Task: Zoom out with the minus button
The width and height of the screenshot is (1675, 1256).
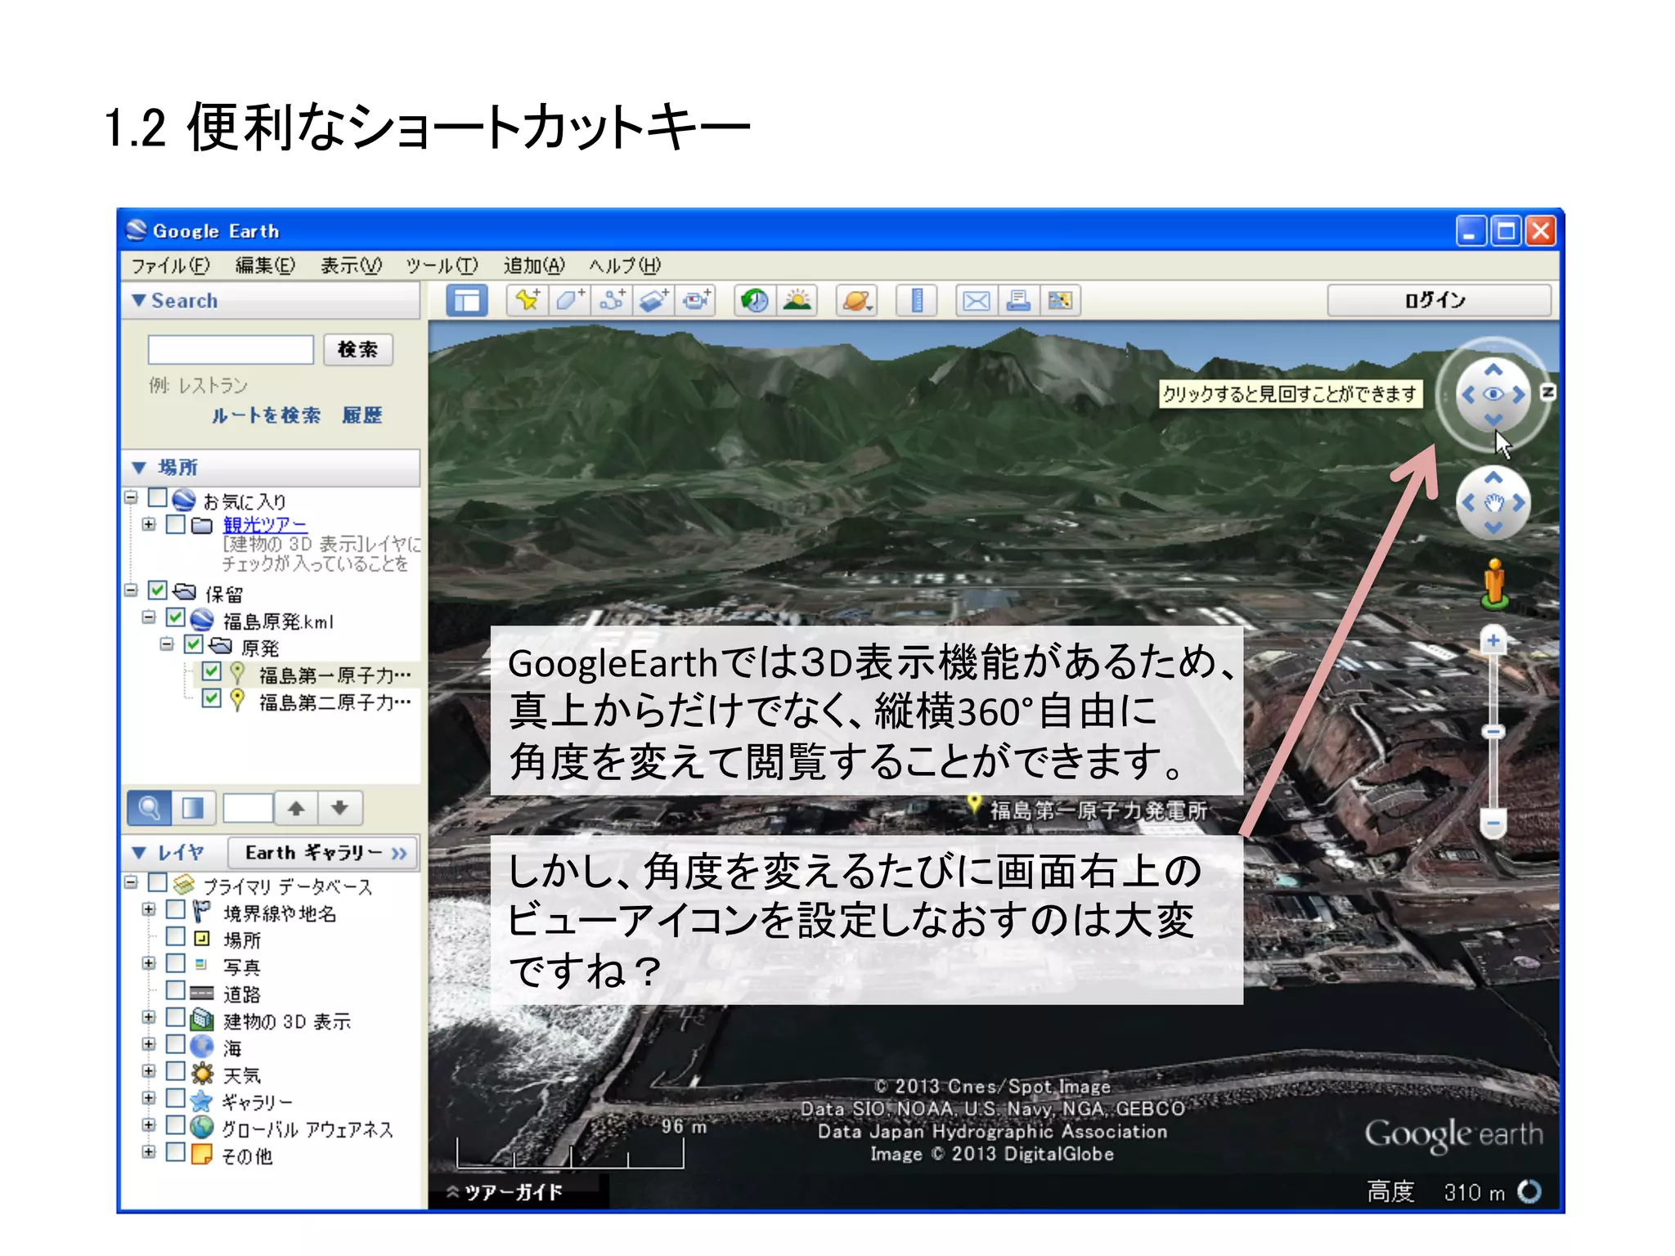Action: 1493,823
